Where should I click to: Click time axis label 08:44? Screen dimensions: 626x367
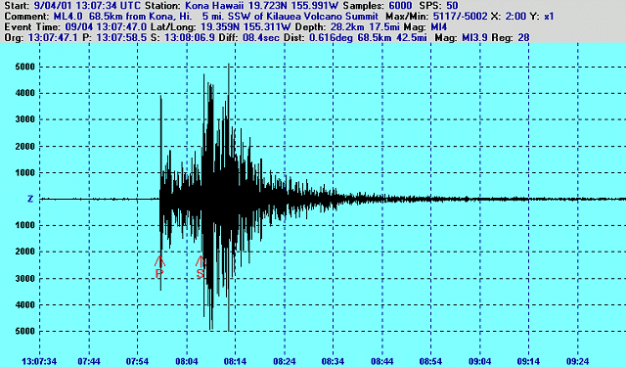(382, 362)
